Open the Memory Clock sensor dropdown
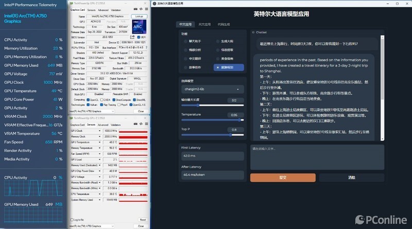The image size is (412, 229). tap(99, 136)
